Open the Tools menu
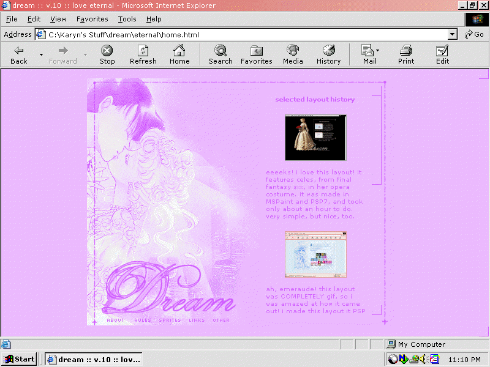 point(127,19)
